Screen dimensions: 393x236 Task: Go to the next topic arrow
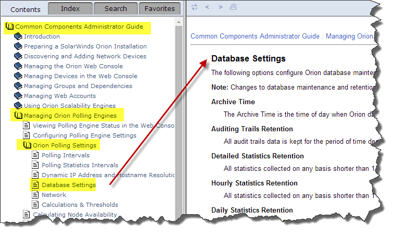(220, 7)
